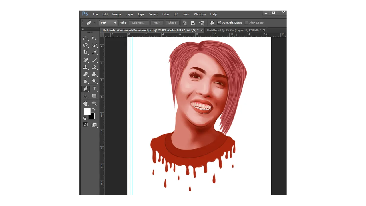
Task: Open Path arrangement options
Action: pos(202,23)
